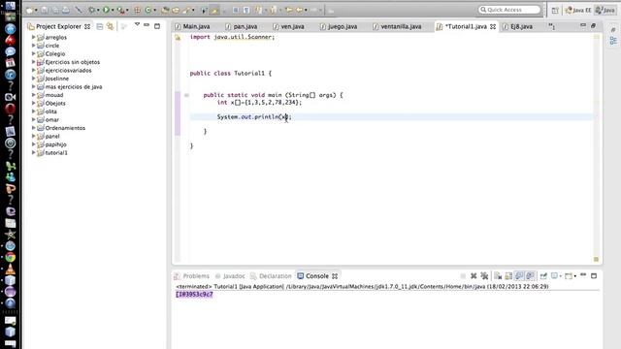Maximize the Console view
This screenshot has width=621, height=349.
594,275
